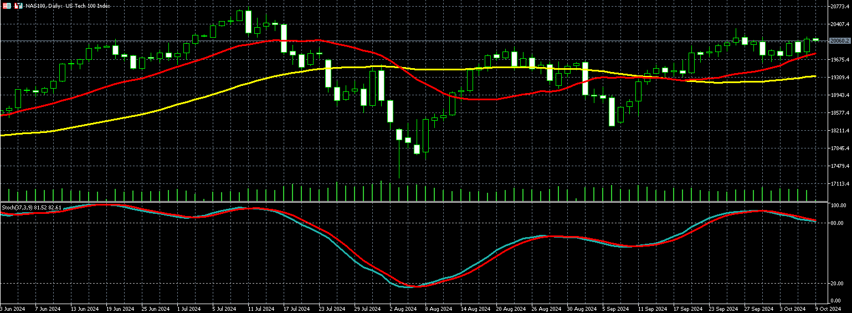Viewport: 852px width, 313px height.
Task: Click the 17 Jul 2024 date label
Action: (296, 309)
